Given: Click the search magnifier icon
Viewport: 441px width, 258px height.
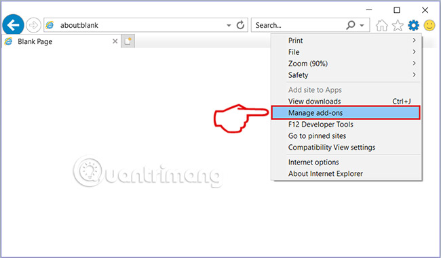Looking at the screenshot, I should point(351,25).
